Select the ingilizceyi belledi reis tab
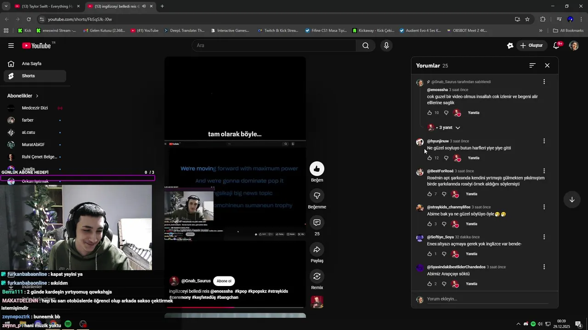 (x=120, y=6)
